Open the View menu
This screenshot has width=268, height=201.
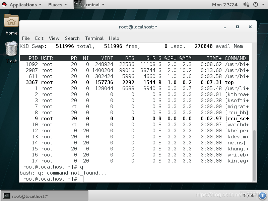pos(54,38)
